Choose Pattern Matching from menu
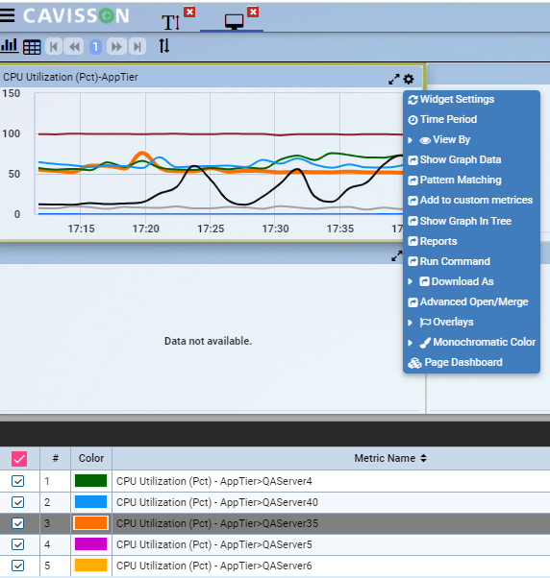550x578 pixels. coord(461,180)
